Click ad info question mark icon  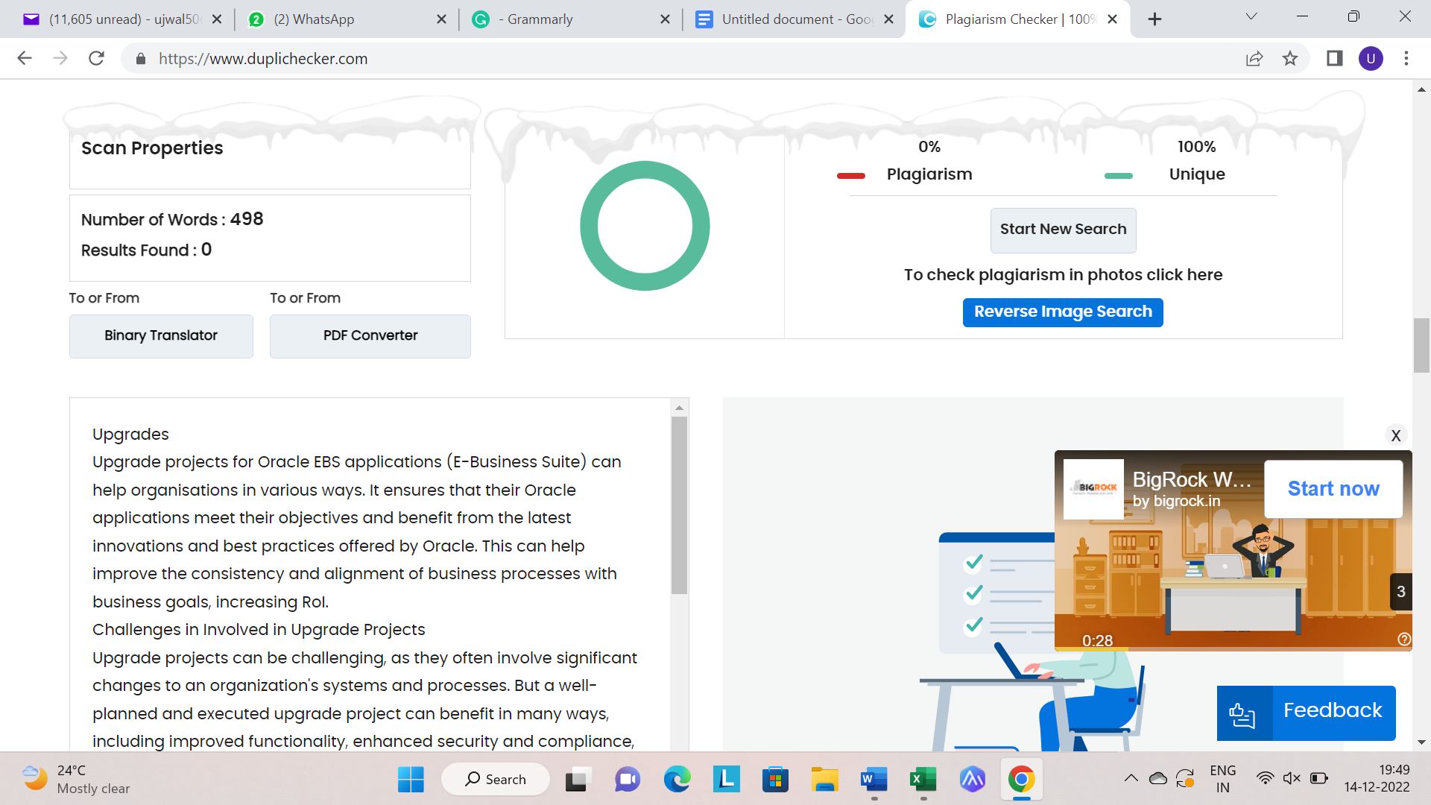1404,640
